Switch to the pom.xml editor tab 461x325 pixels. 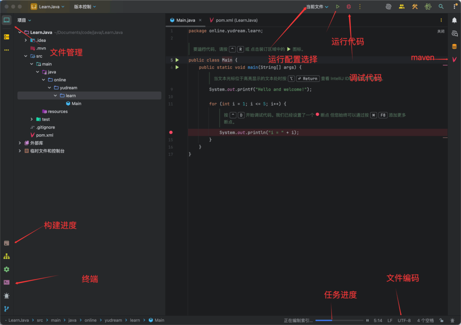233,20
